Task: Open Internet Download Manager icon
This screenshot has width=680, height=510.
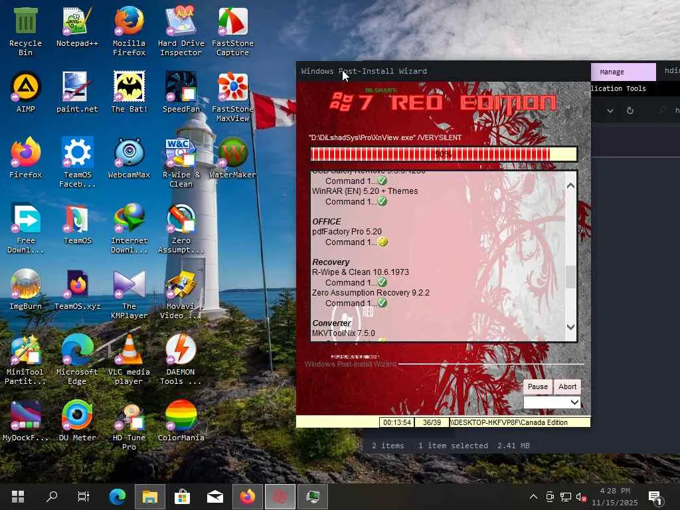Action: pos(129,228)
